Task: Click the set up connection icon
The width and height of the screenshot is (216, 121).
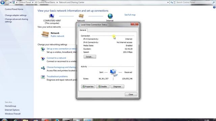Action: pyautogui.click(x=43, y=49)
